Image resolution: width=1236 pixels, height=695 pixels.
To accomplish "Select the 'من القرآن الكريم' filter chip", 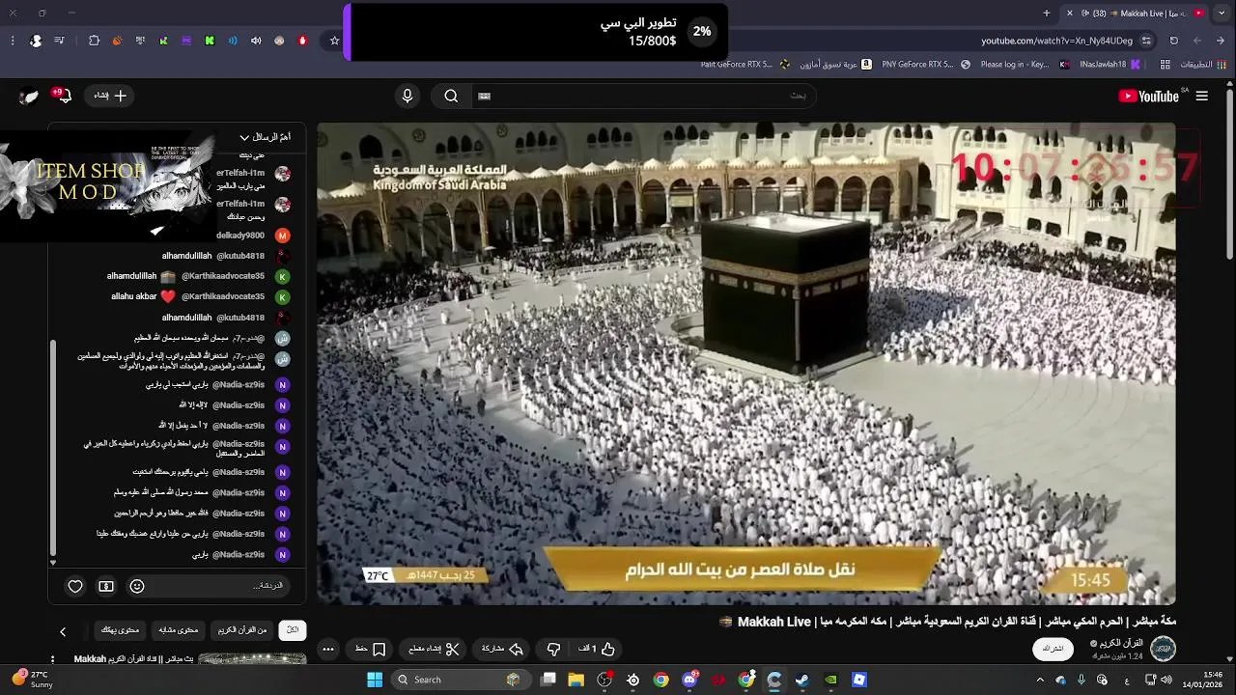I will click(x=242, y=629).
